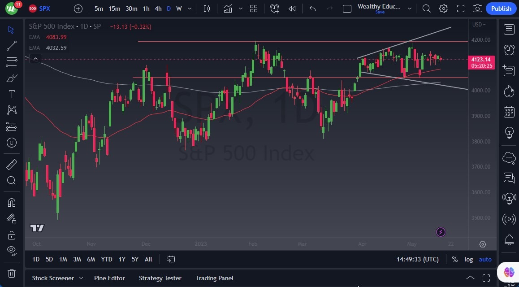Open the ideas lightbulb panel
The image size is (519, 287).
(x=509, y=133)
